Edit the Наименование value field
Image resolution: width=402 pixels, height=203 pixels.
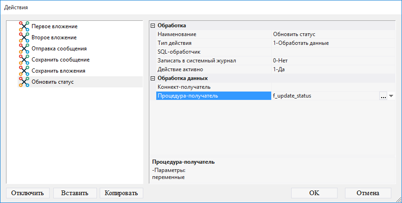pos(332,35)
